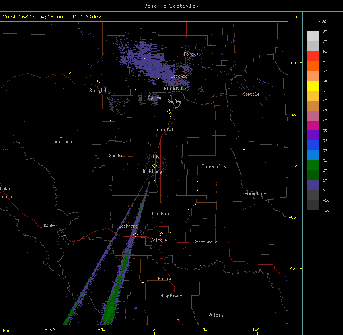The width and height of the screenshot is (343, 335).
Task: Select the violet 36-39 dBZ swatch
Action: click(x=313, y=136)
